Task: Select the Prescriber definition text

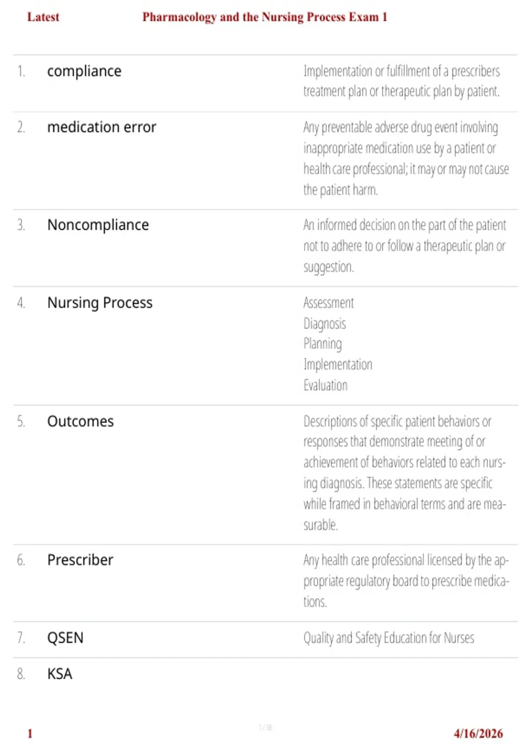Action: click(406, 581)
